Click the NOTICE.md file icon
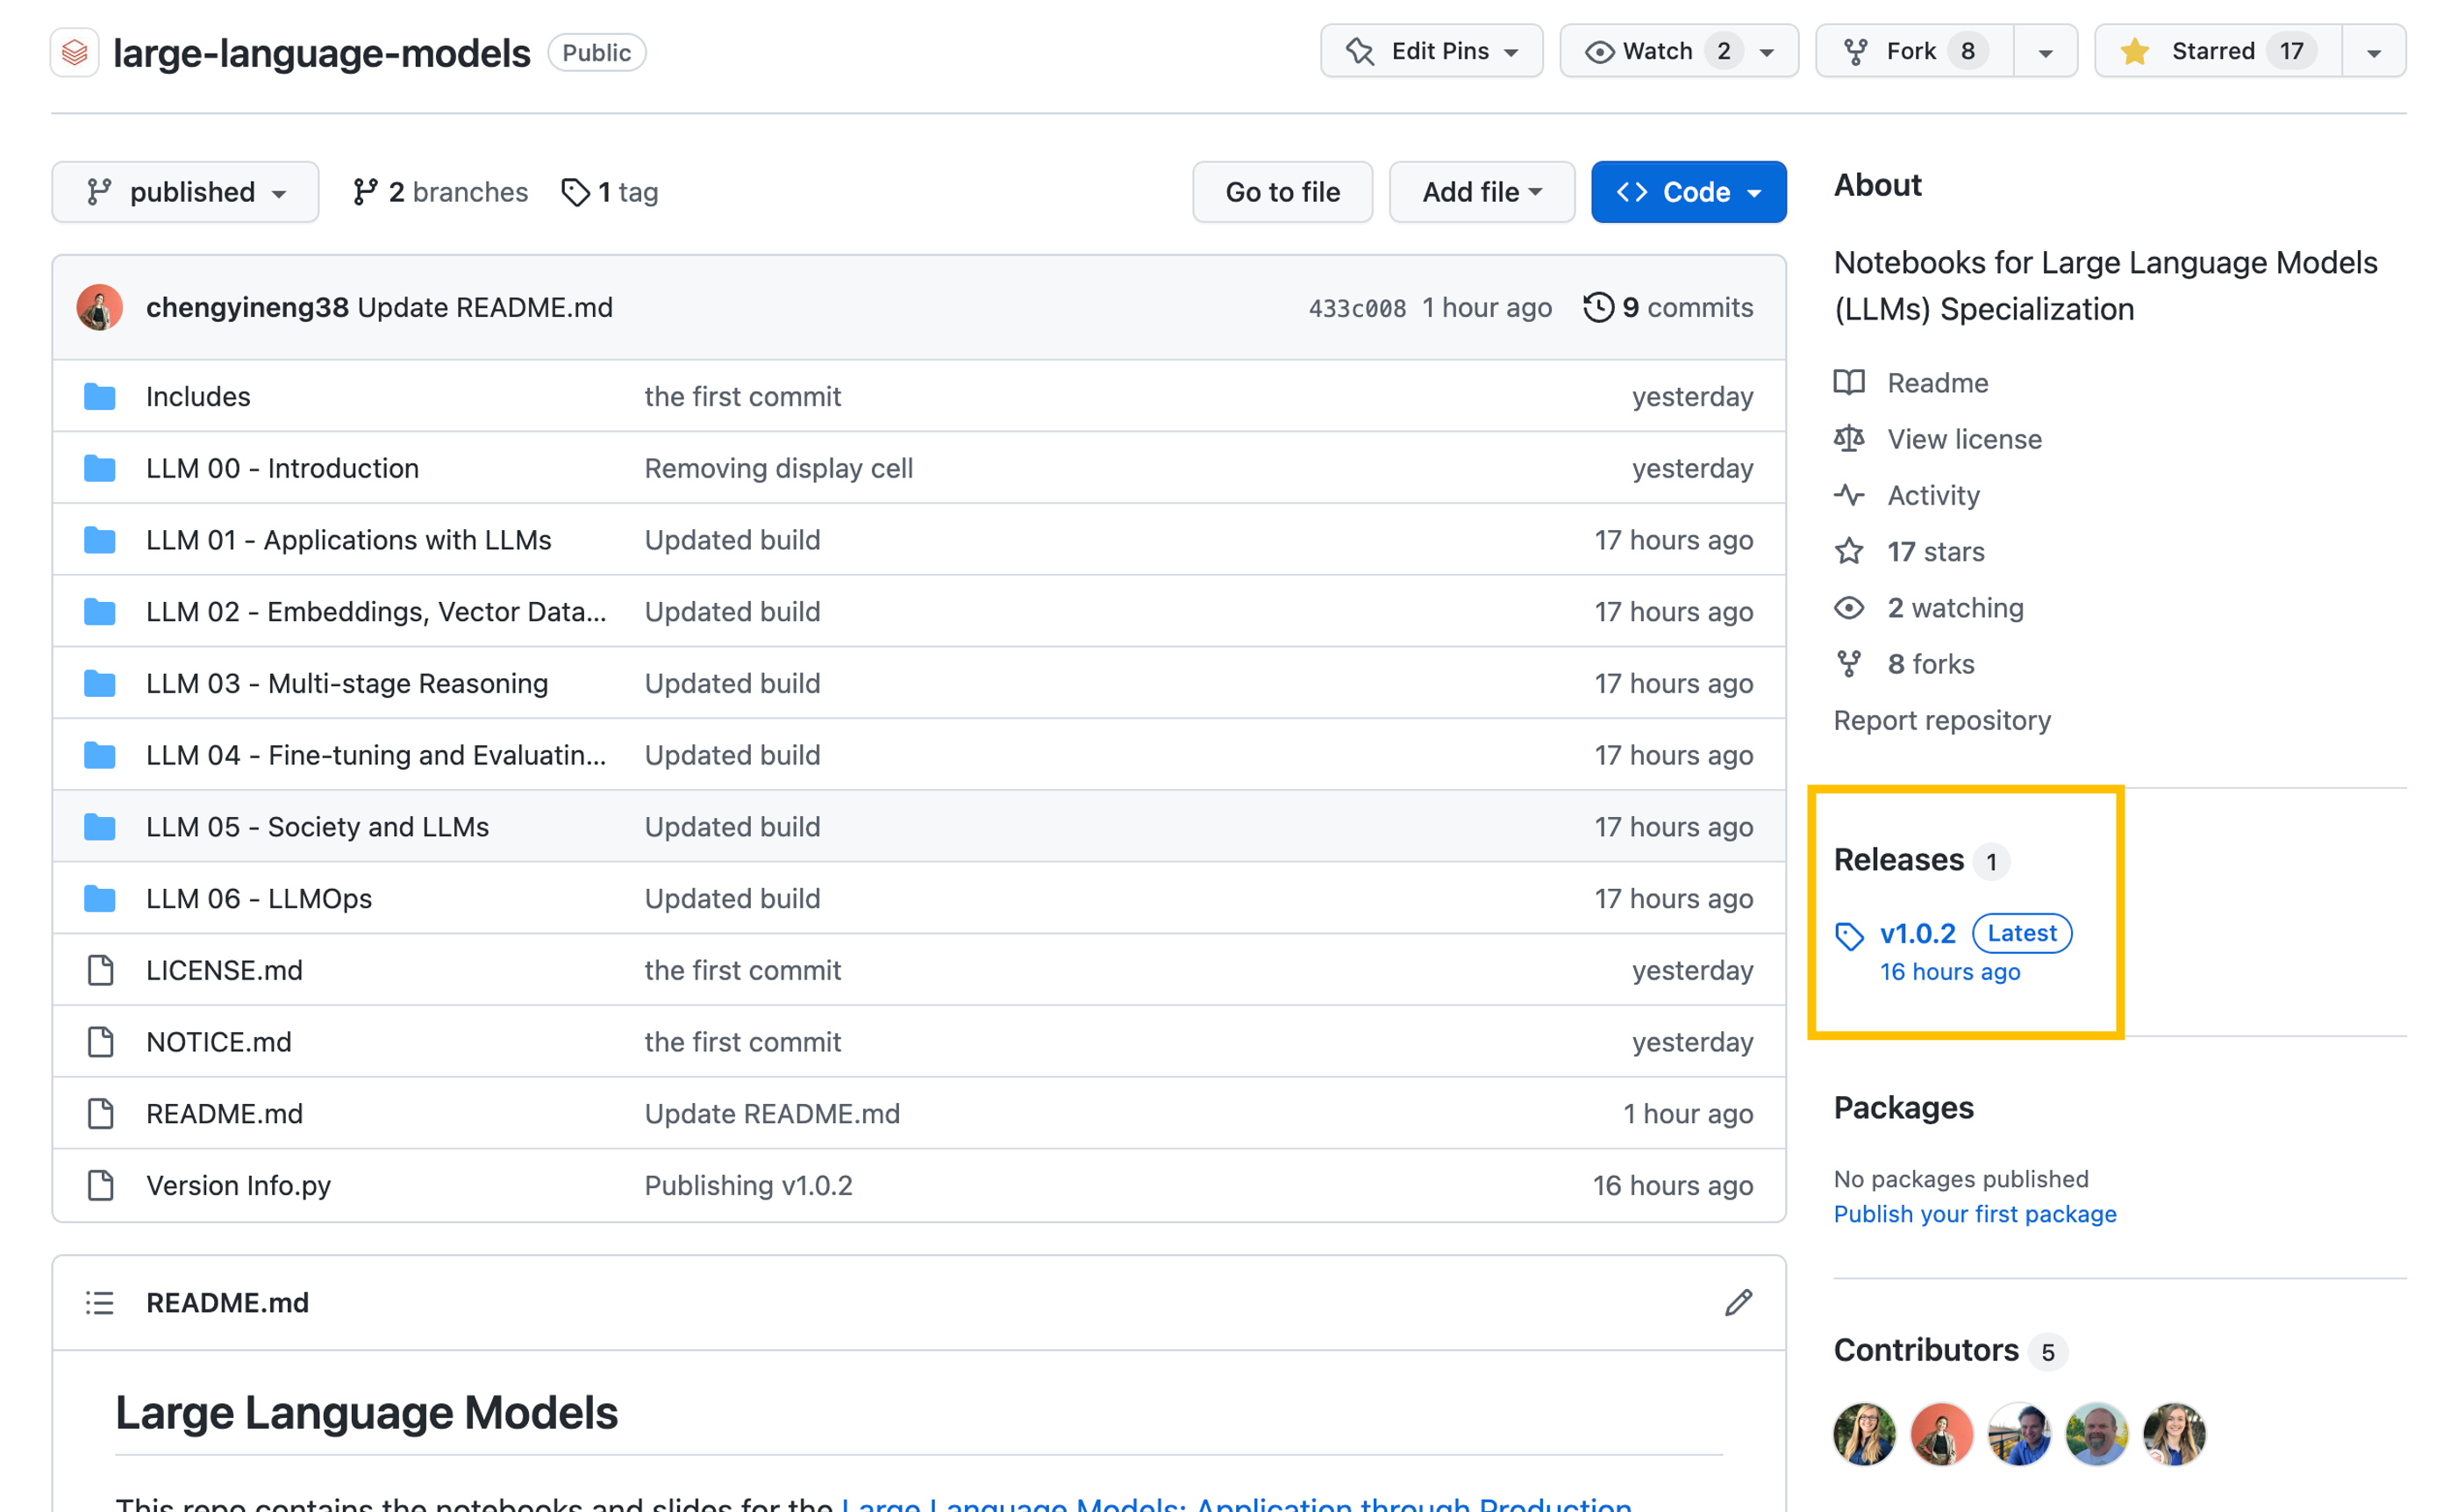The width and height of the screenshot is (2464, 1512). [x=100, y=1042]
